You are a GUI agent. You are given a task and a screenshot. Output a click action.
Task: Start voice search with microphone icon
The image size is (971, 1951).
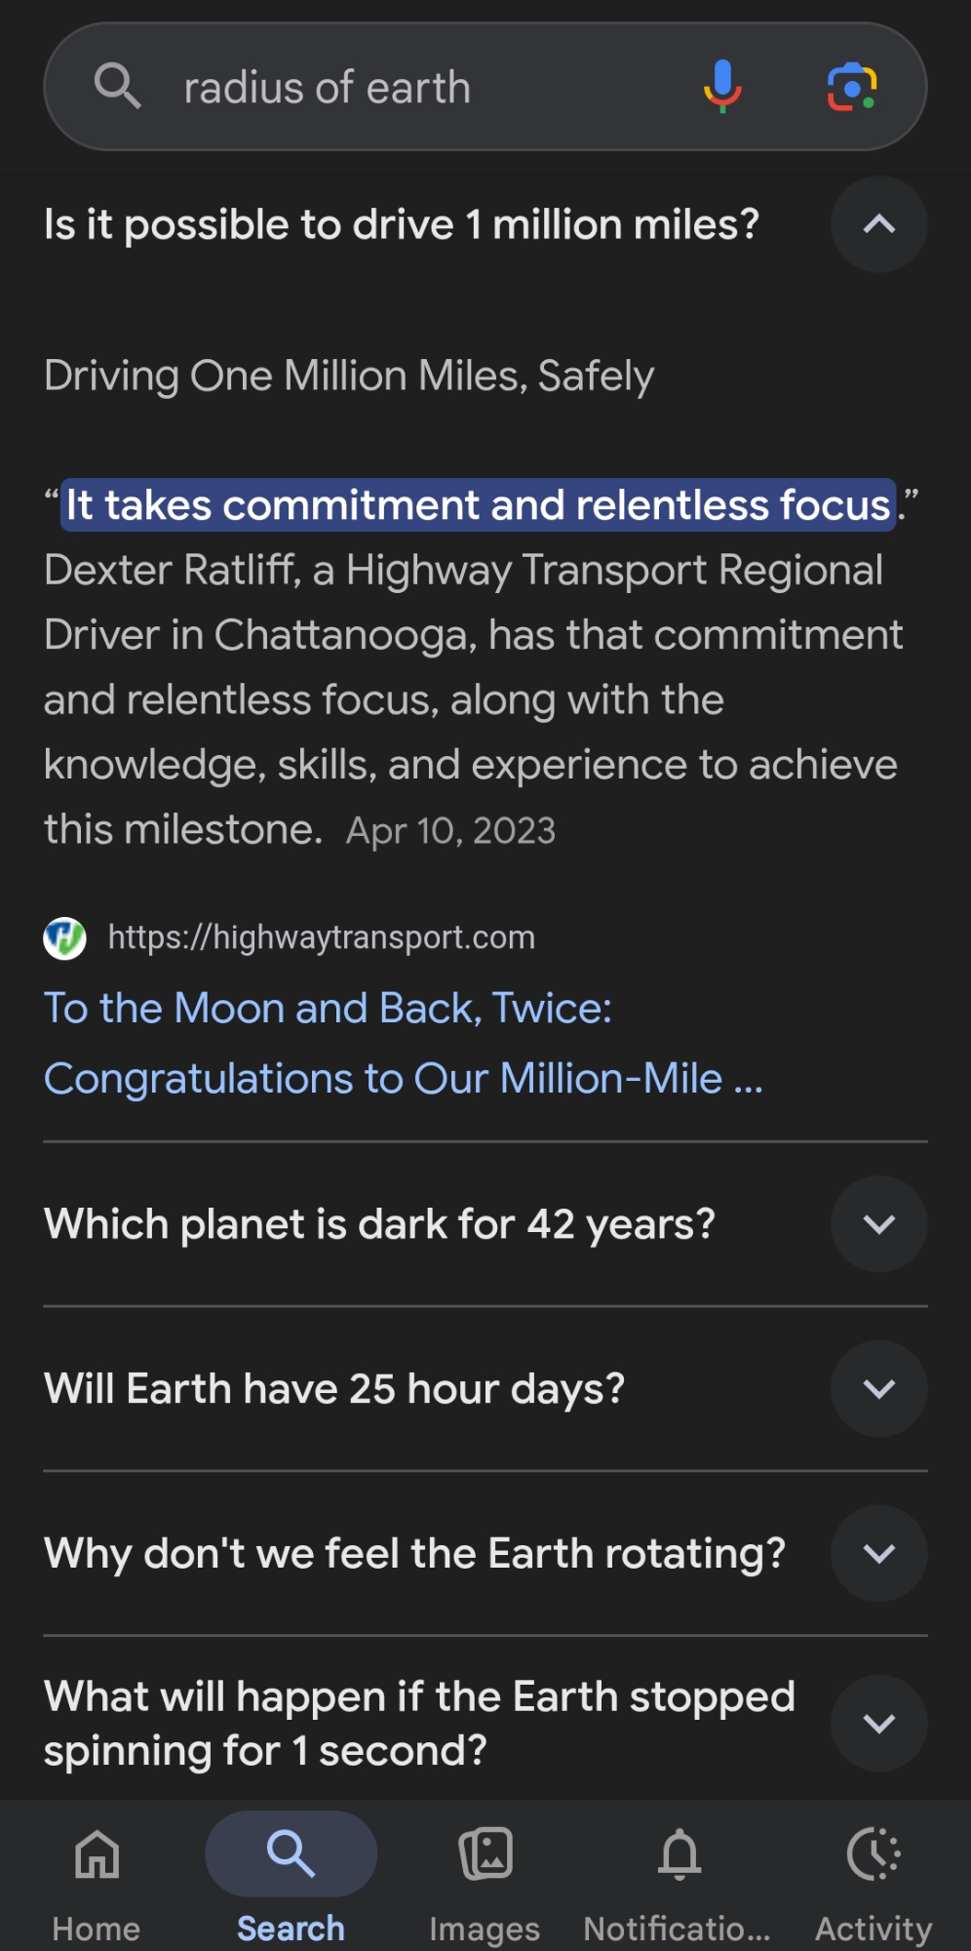tap(722, 87)
